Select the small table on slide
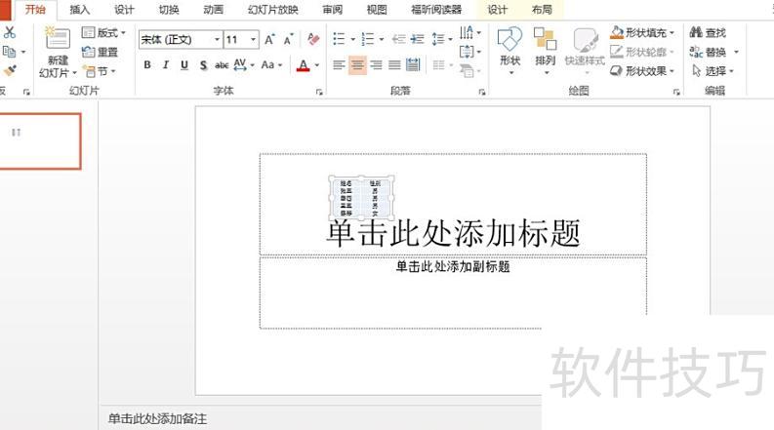This screenshot has width=774, height=430. pos(361,198)
